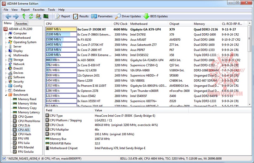Refresh results with the green arrows icon
254x163 pixels.
31,16
